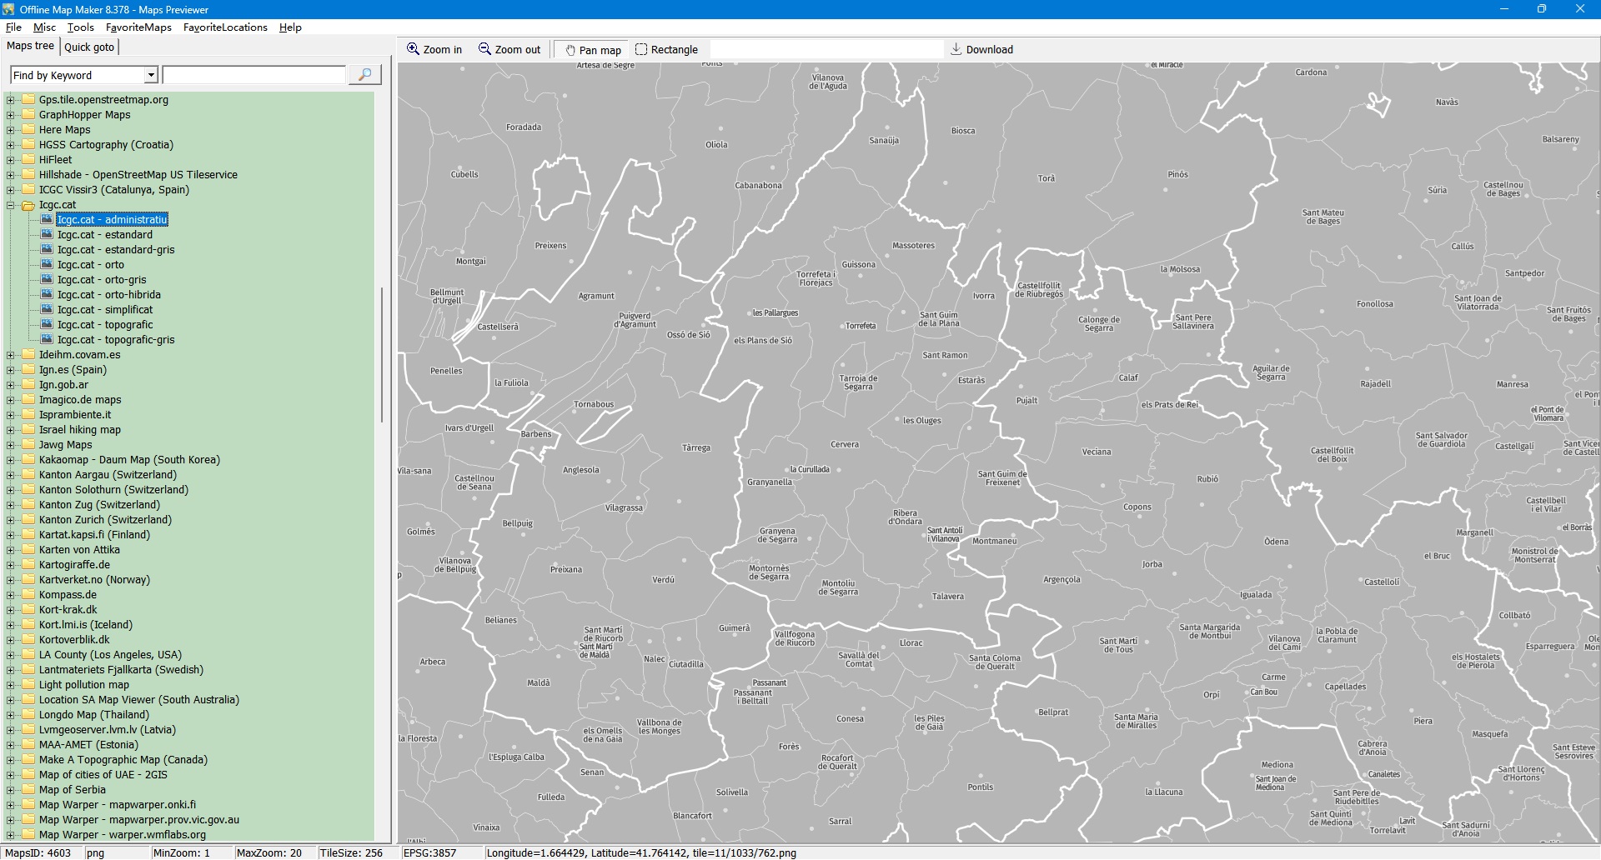
Task: Select the Pan map hand tool
Action: [x=570, y=50]
